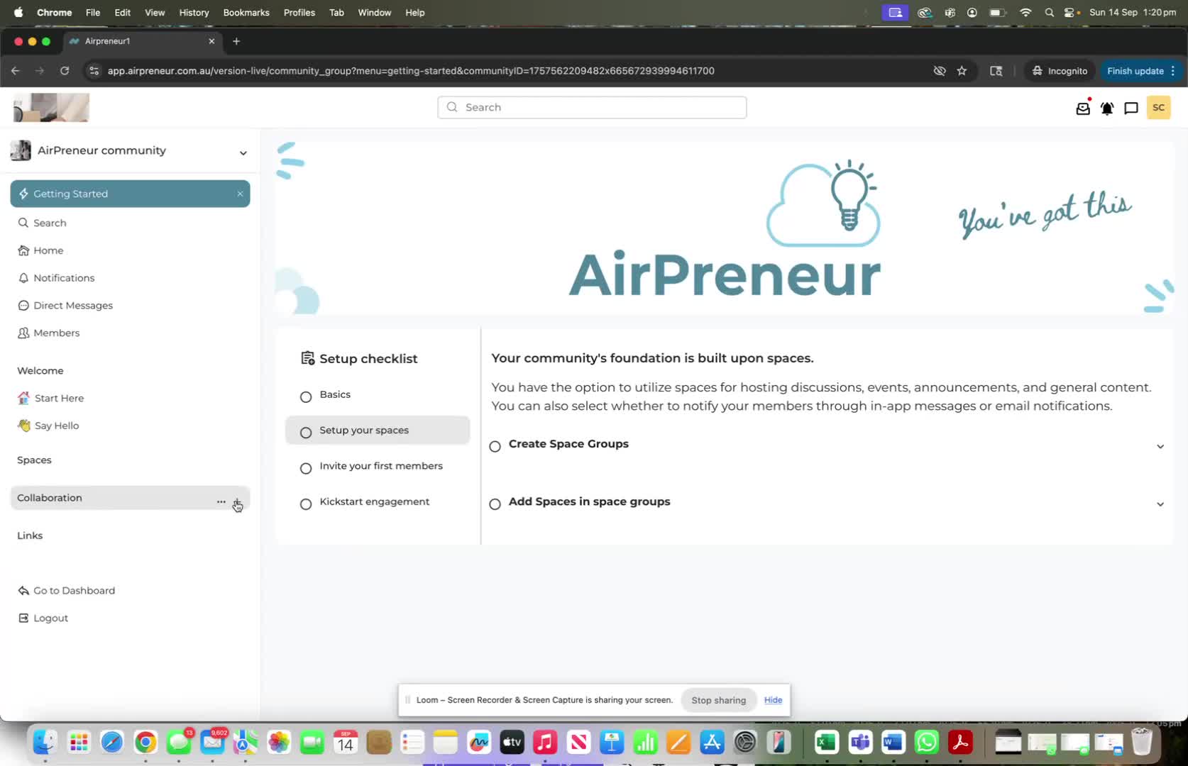Screen dimensions: 1188x766
Task: Close the Getting Started sidebar item
Action: coord(240,194)
